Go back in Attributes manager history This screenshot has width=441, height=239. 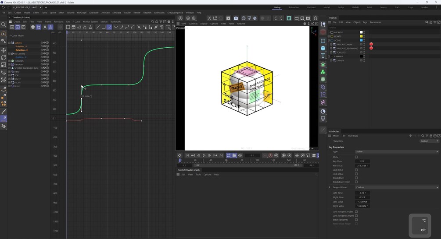point(411,136)
